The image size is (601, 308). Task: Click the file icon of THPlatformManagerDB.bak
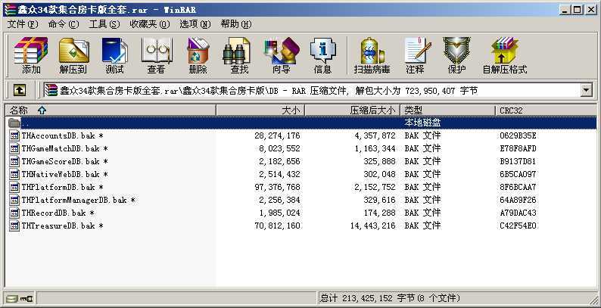click(14, 200)
